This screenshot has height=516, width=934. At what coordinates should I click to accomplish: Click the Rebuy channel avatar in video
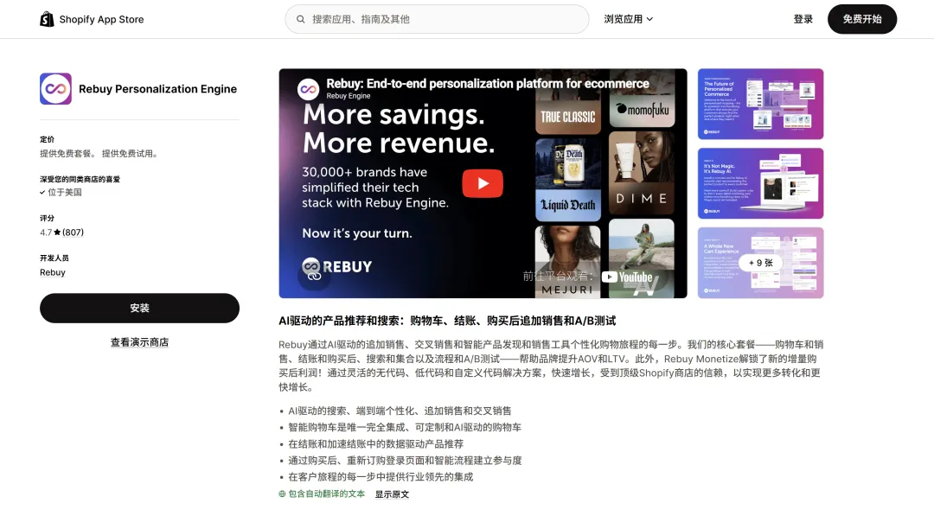coord(308,89)
